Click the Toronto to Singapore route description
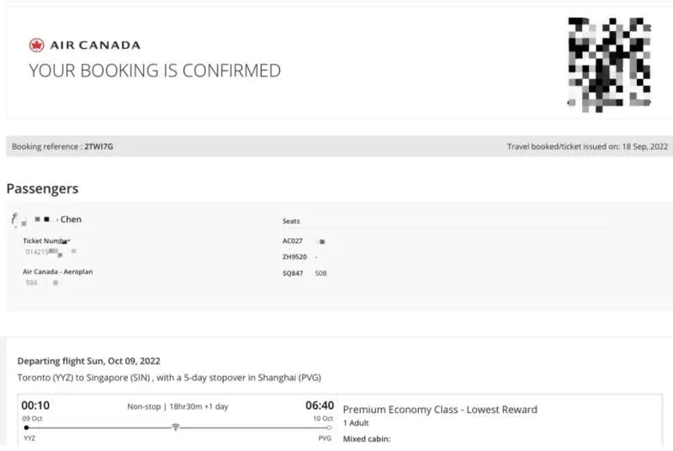 169,378
